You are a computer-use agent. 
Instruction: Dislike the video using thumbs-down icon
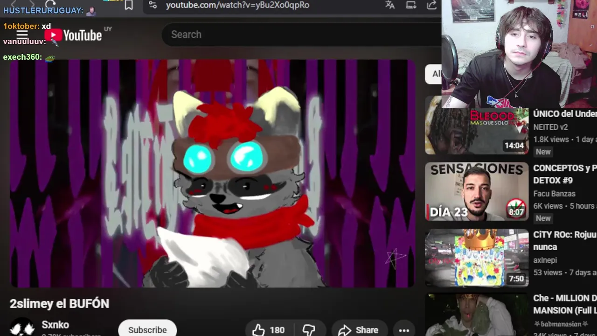(309, 330)
